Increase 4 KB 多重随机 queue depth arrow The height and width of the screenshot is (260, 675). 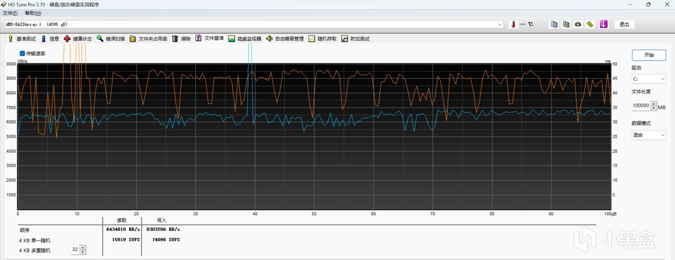tap(83, 247)
